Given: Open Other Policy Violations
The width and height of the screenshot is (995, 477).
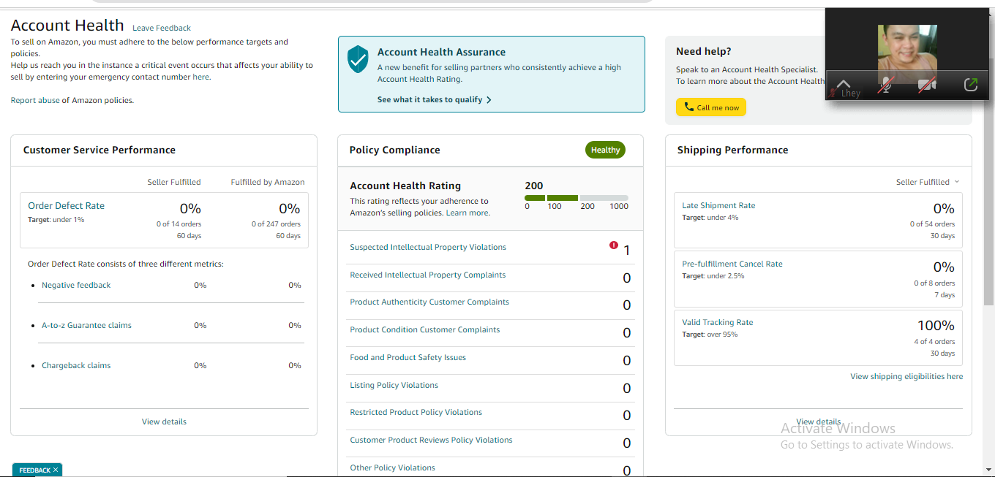Looking at the screenshot, I should [x=393, y=468].
